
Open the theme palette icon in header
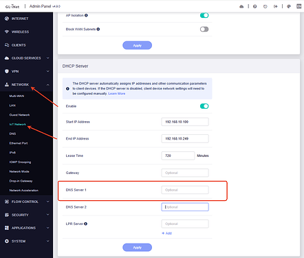289,6
